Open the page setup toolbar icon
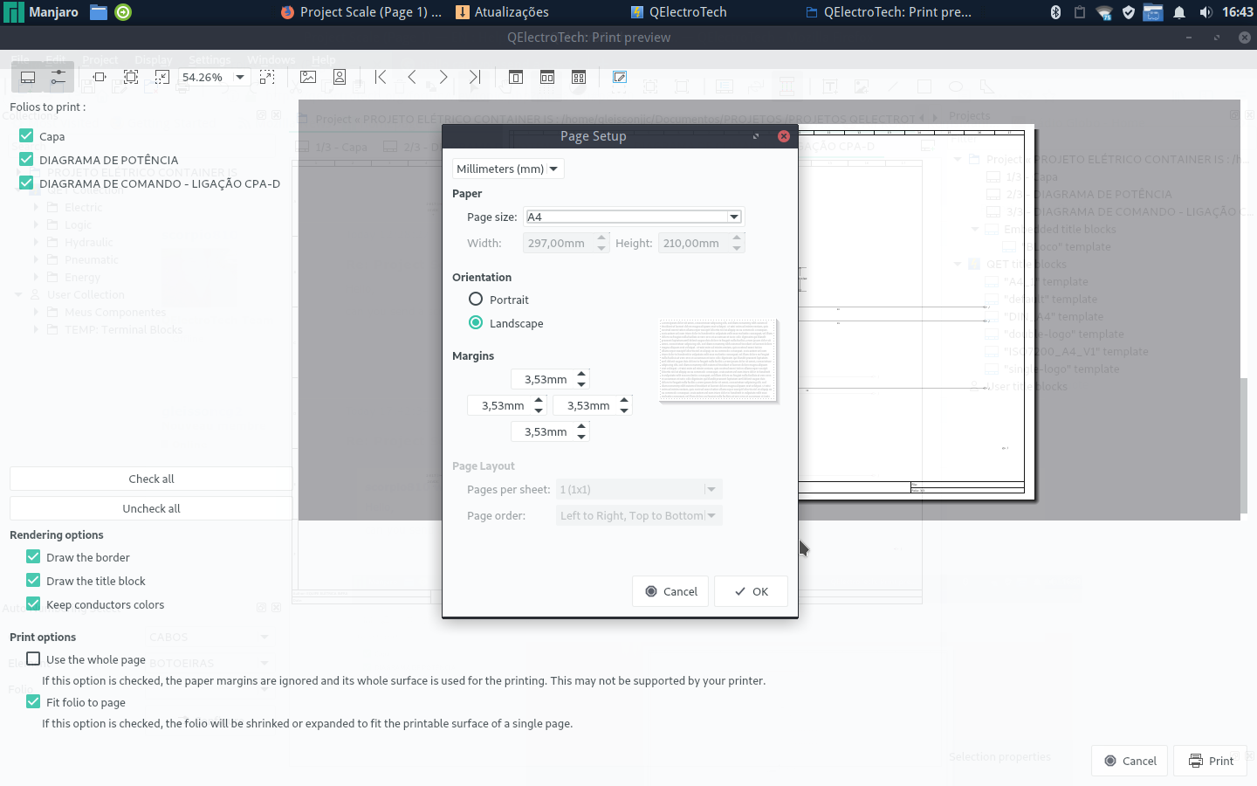 (x=620, y=77)
